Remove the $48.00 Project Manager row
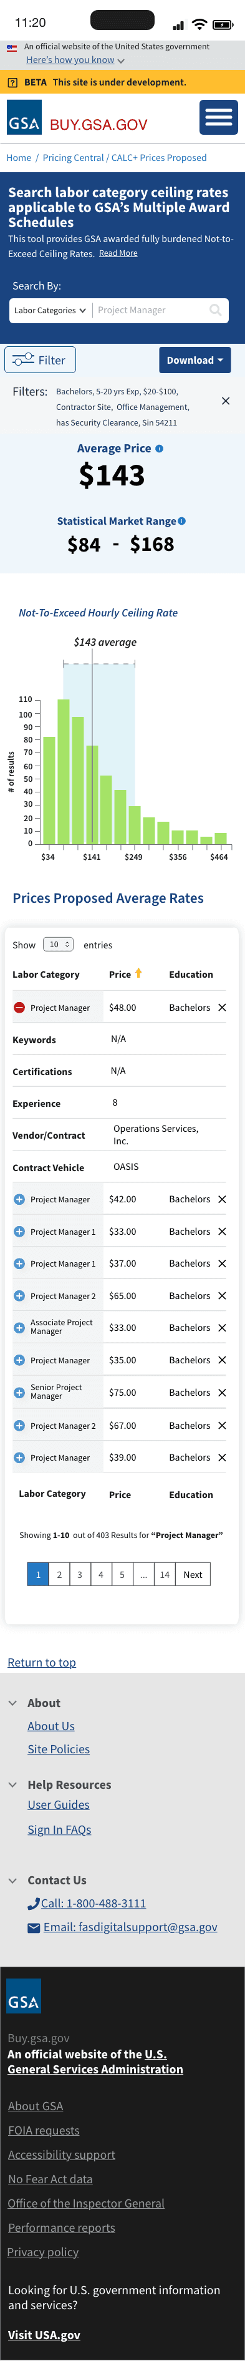The height and width of the screenshot is (2361, 245). tap(222, 1007)
